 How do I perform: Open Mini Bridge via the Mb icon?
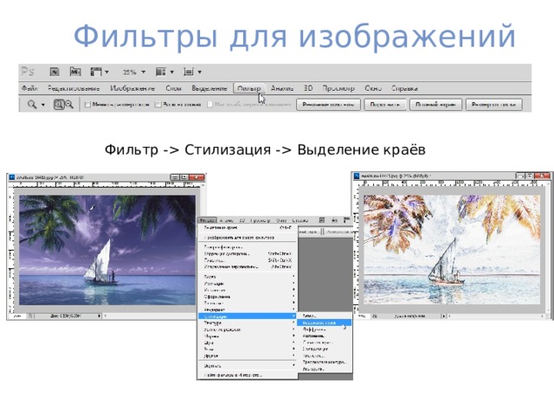click(x=75, y=72)
